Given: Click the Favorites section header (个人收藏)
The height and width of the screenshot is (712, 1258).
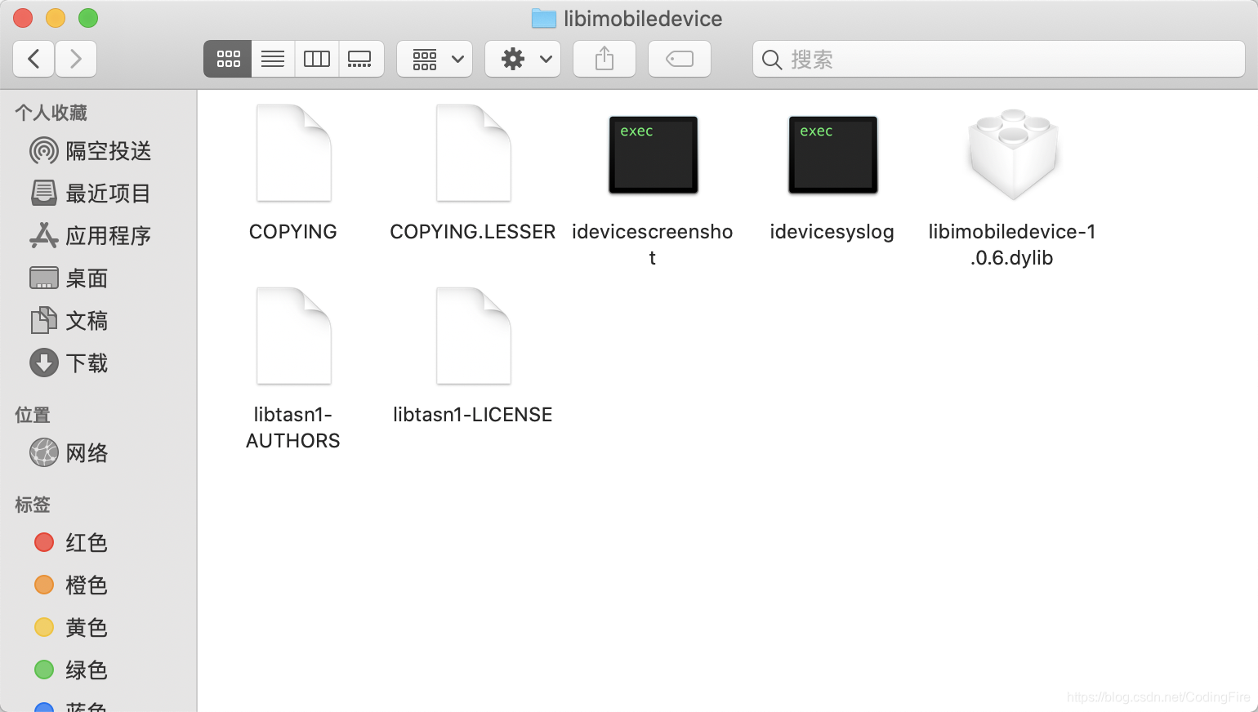Looking at the screenshot, I should pyautogui.click(x=51, y=113).
